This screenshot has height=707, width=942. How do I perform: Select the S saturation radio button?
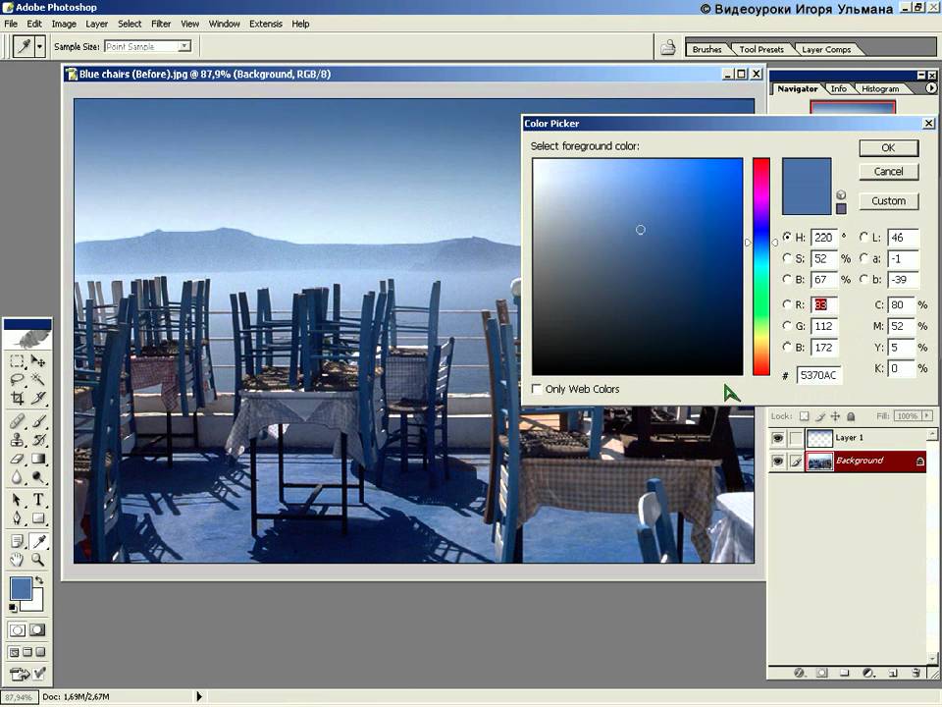pyautogui.click(x=786, y=258)
